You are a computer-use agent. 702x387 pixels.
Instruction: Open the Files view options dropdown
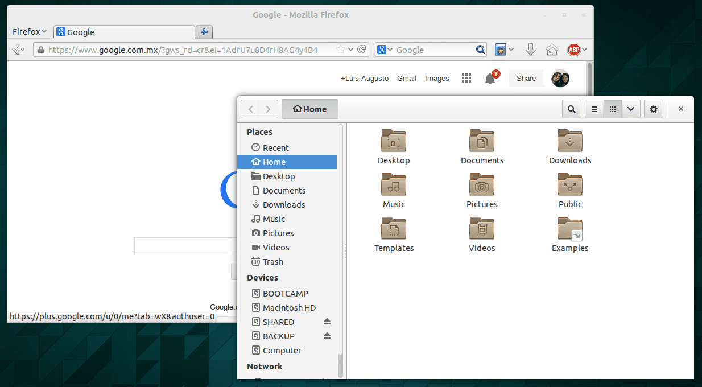point(631,109)
